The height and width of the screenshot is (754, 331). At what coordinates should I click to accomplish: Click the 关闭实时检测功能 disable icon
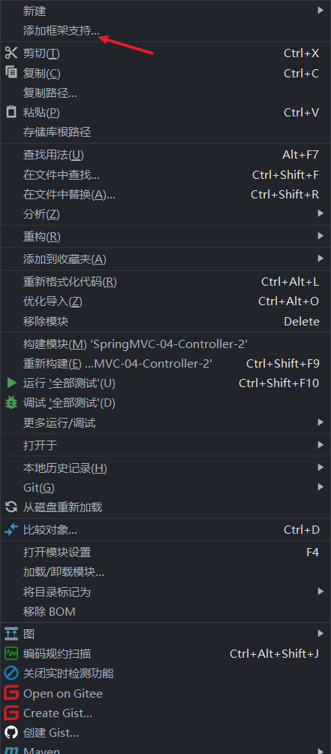[11, 674]
